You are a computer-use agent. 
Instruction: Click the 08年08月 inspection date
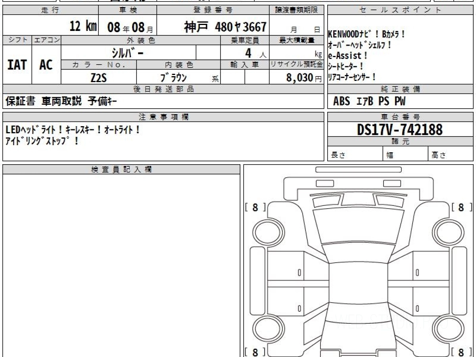tap(127, 27)
